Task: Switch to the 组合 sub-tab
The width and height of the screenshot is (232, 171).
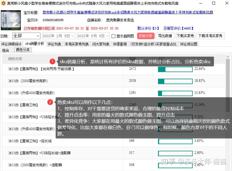Action: pyautogui.click(x=6, y=50)
